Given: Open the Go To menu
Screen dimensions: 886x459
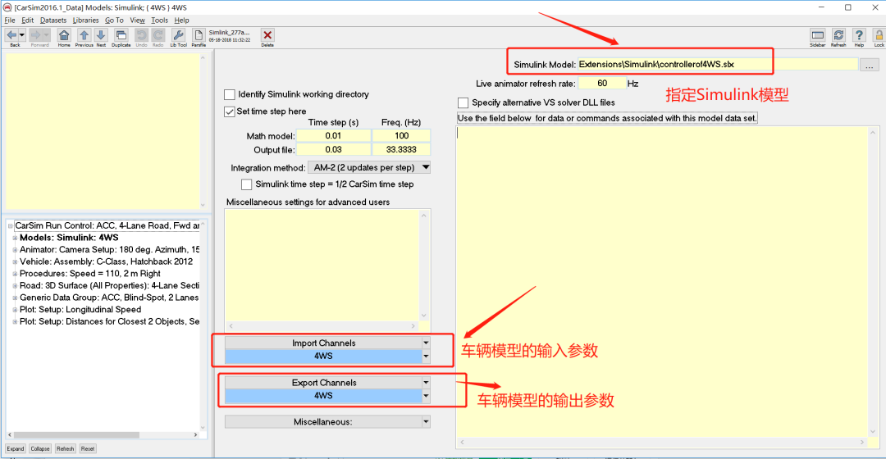Looking at the screenshot, I should pyautogui.click(x=114, y=20).
